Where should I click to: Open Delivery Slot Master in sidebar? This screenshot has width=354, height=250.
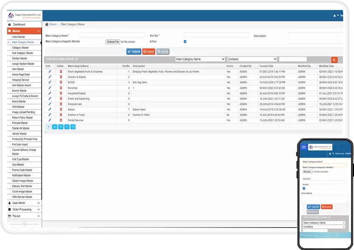[x=22, y=186]
